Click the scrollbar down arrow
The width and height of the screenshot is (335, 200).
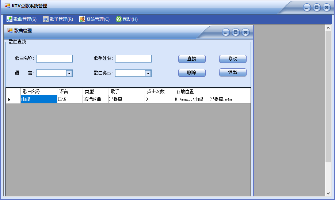(328, 193)
